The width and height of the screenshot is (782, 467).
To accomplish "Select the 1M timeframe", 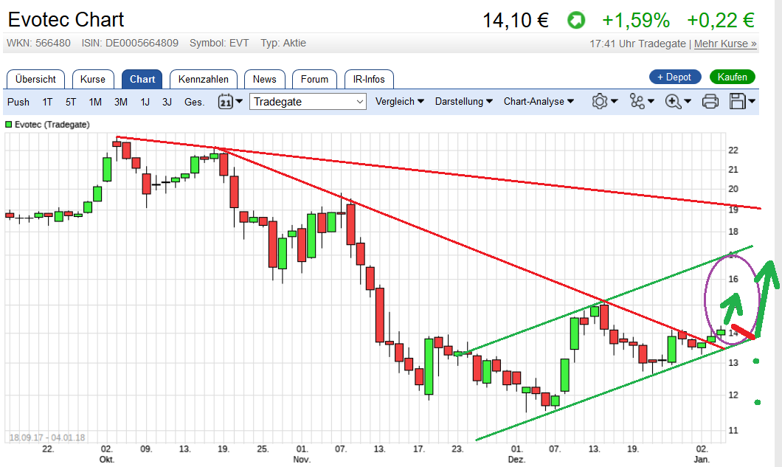I will point(95,102).
